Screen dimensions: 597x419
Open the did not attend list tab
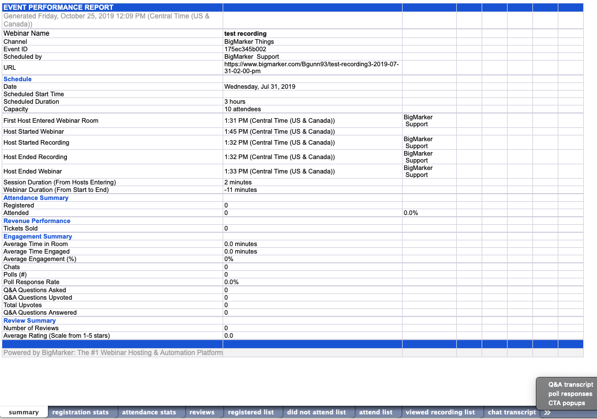[x=317, y=412]
